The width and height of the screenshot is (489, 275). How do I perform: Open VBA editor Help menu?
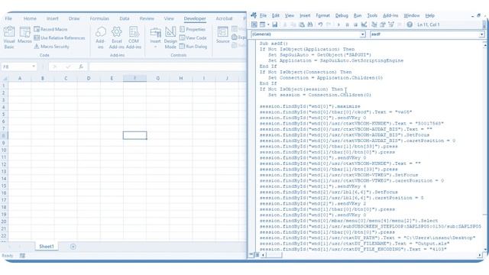pyautogui.click(x=429, y=15)
